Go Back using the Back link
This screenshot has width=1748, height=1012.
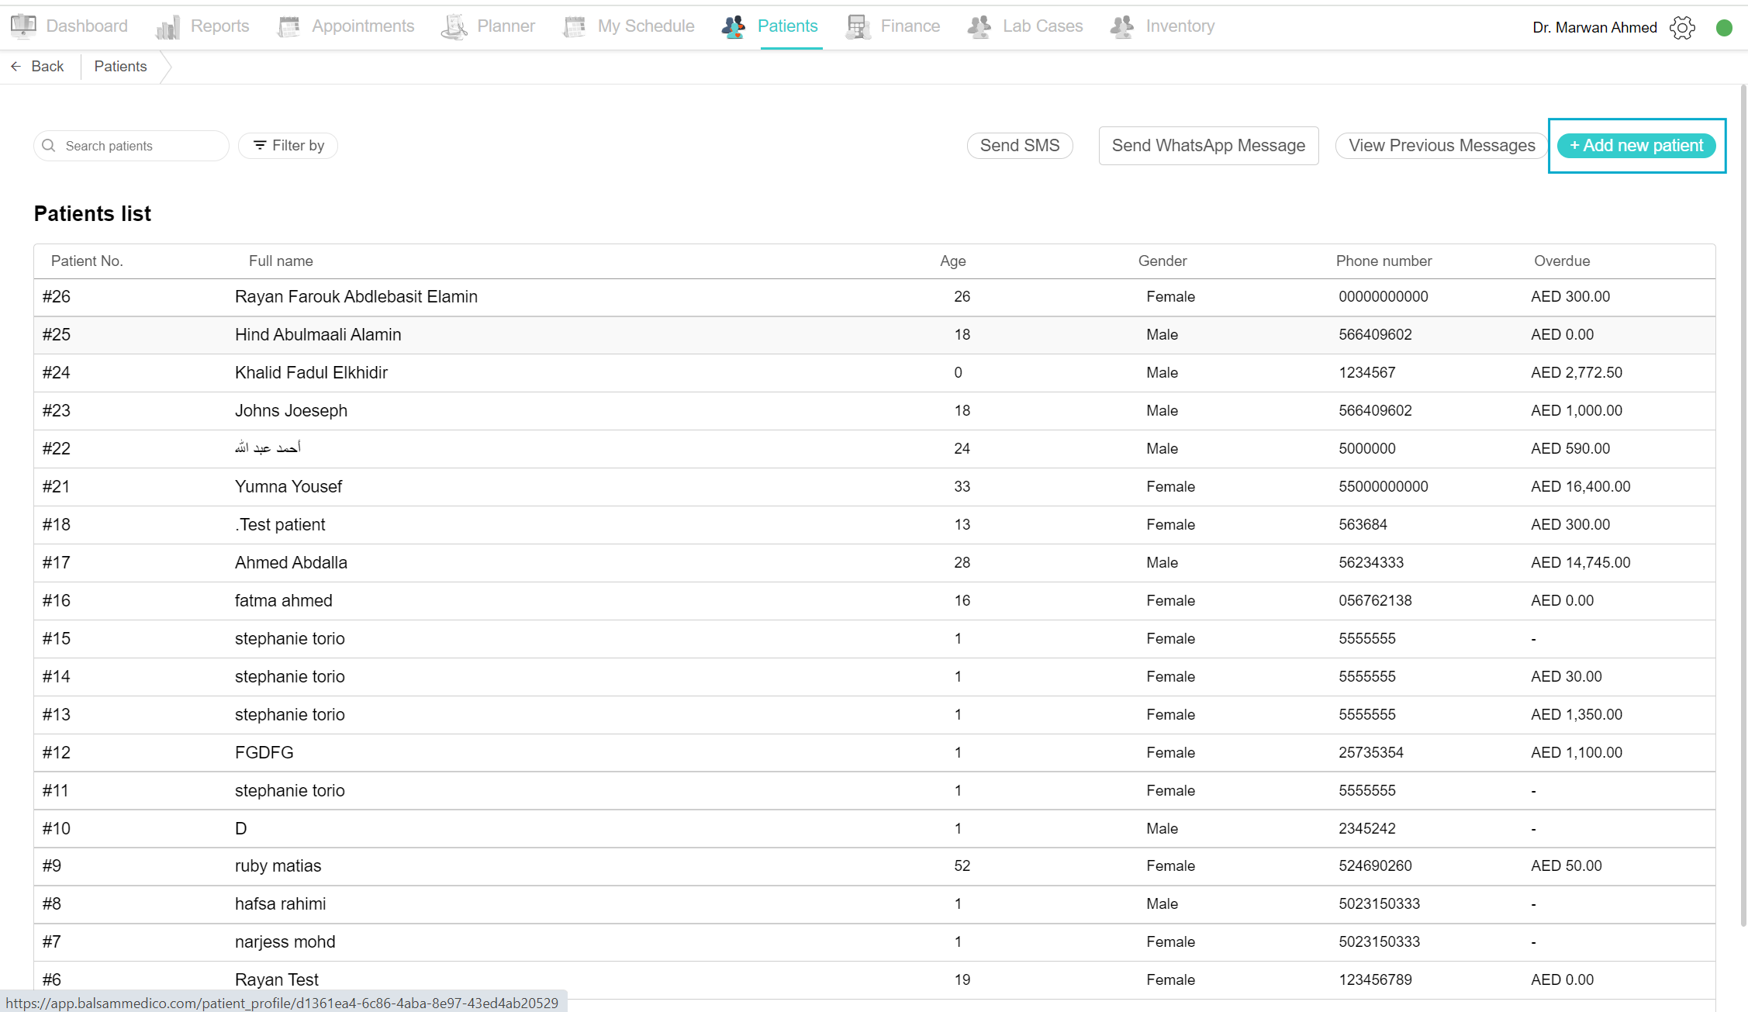(37, 67)
